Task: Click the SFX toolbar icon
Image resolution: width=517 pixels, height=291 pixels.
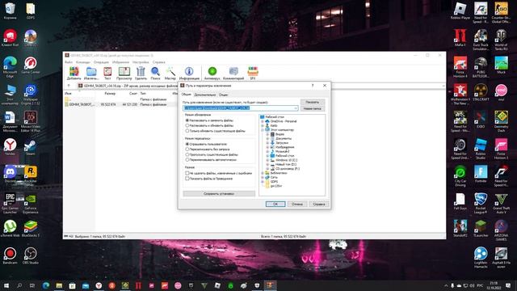Action: 253,73
